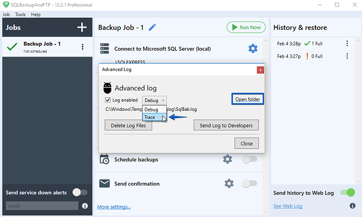The width and height of the screenshot is (362, 217).
Task: Click the green check on Feb 4 3:28p entry
Action: 307,43
